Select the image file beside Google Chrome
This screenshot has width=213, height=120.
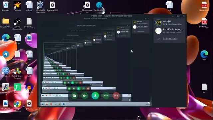pyautogui.click(x=6, y=105)
